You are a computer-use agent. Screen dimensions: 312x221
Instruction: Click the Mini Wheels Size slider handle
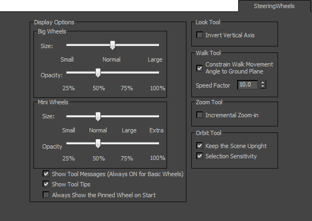[x=98, y=117]
